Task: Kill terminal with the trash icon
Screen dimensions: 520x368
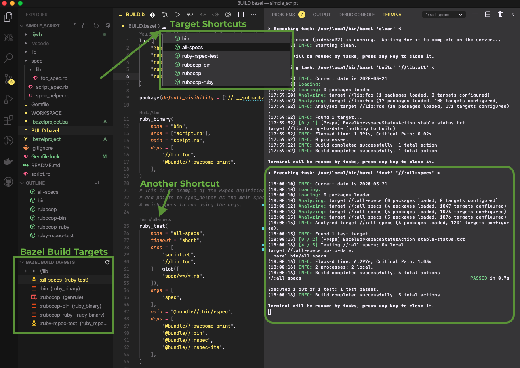Action: pos(500,15)
